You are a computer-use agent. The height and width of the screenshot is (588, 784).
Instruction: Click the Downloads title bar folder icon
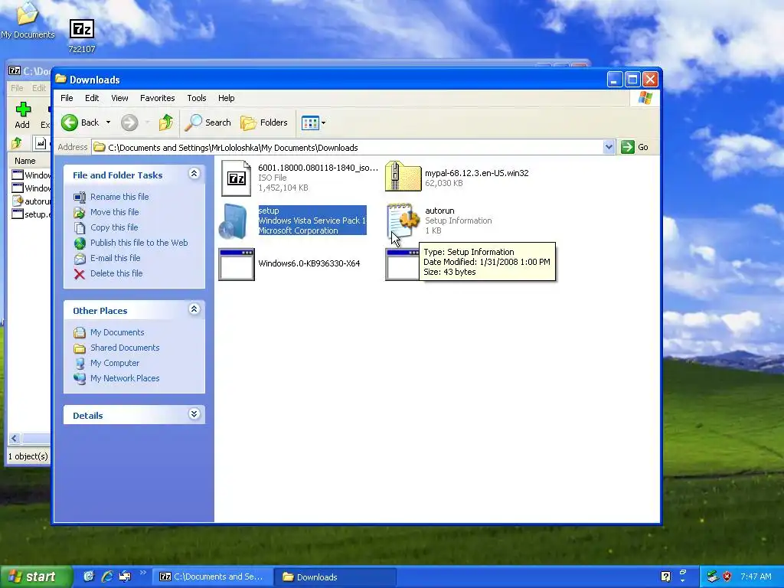coord(61,79)
